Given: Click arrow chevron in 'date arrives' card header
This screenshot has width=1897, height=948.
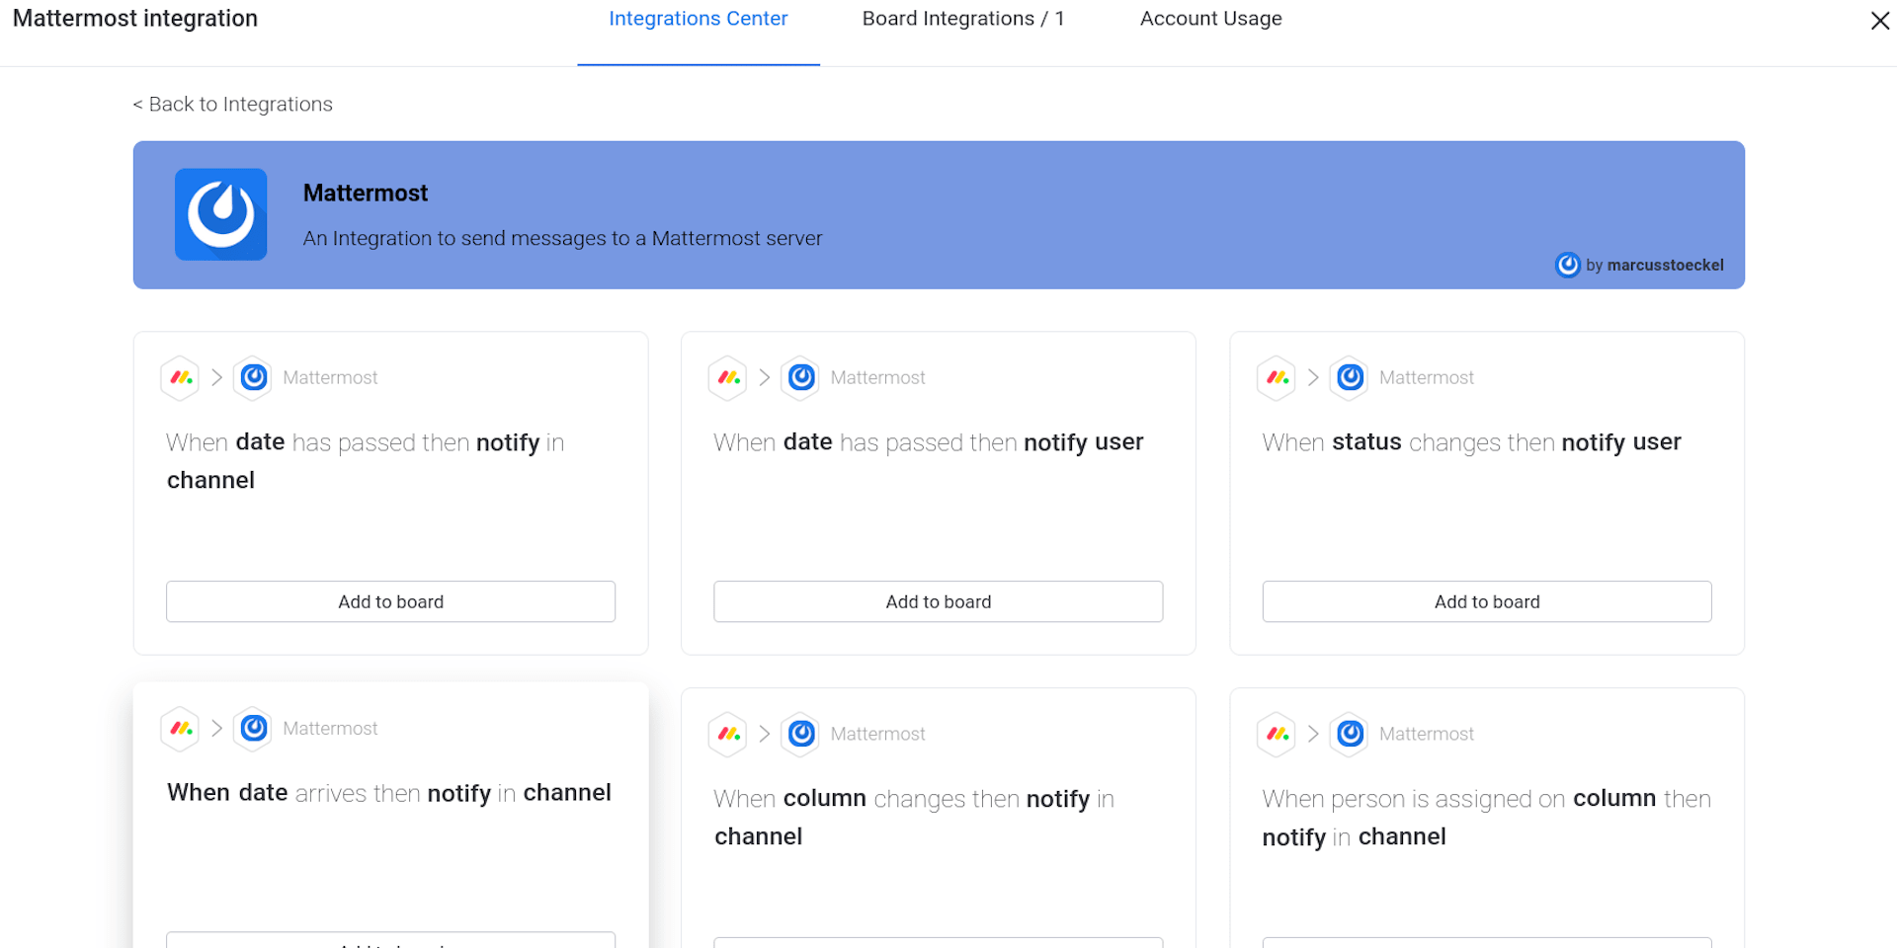Looking at the screenshot, I should tap(217, 728).
